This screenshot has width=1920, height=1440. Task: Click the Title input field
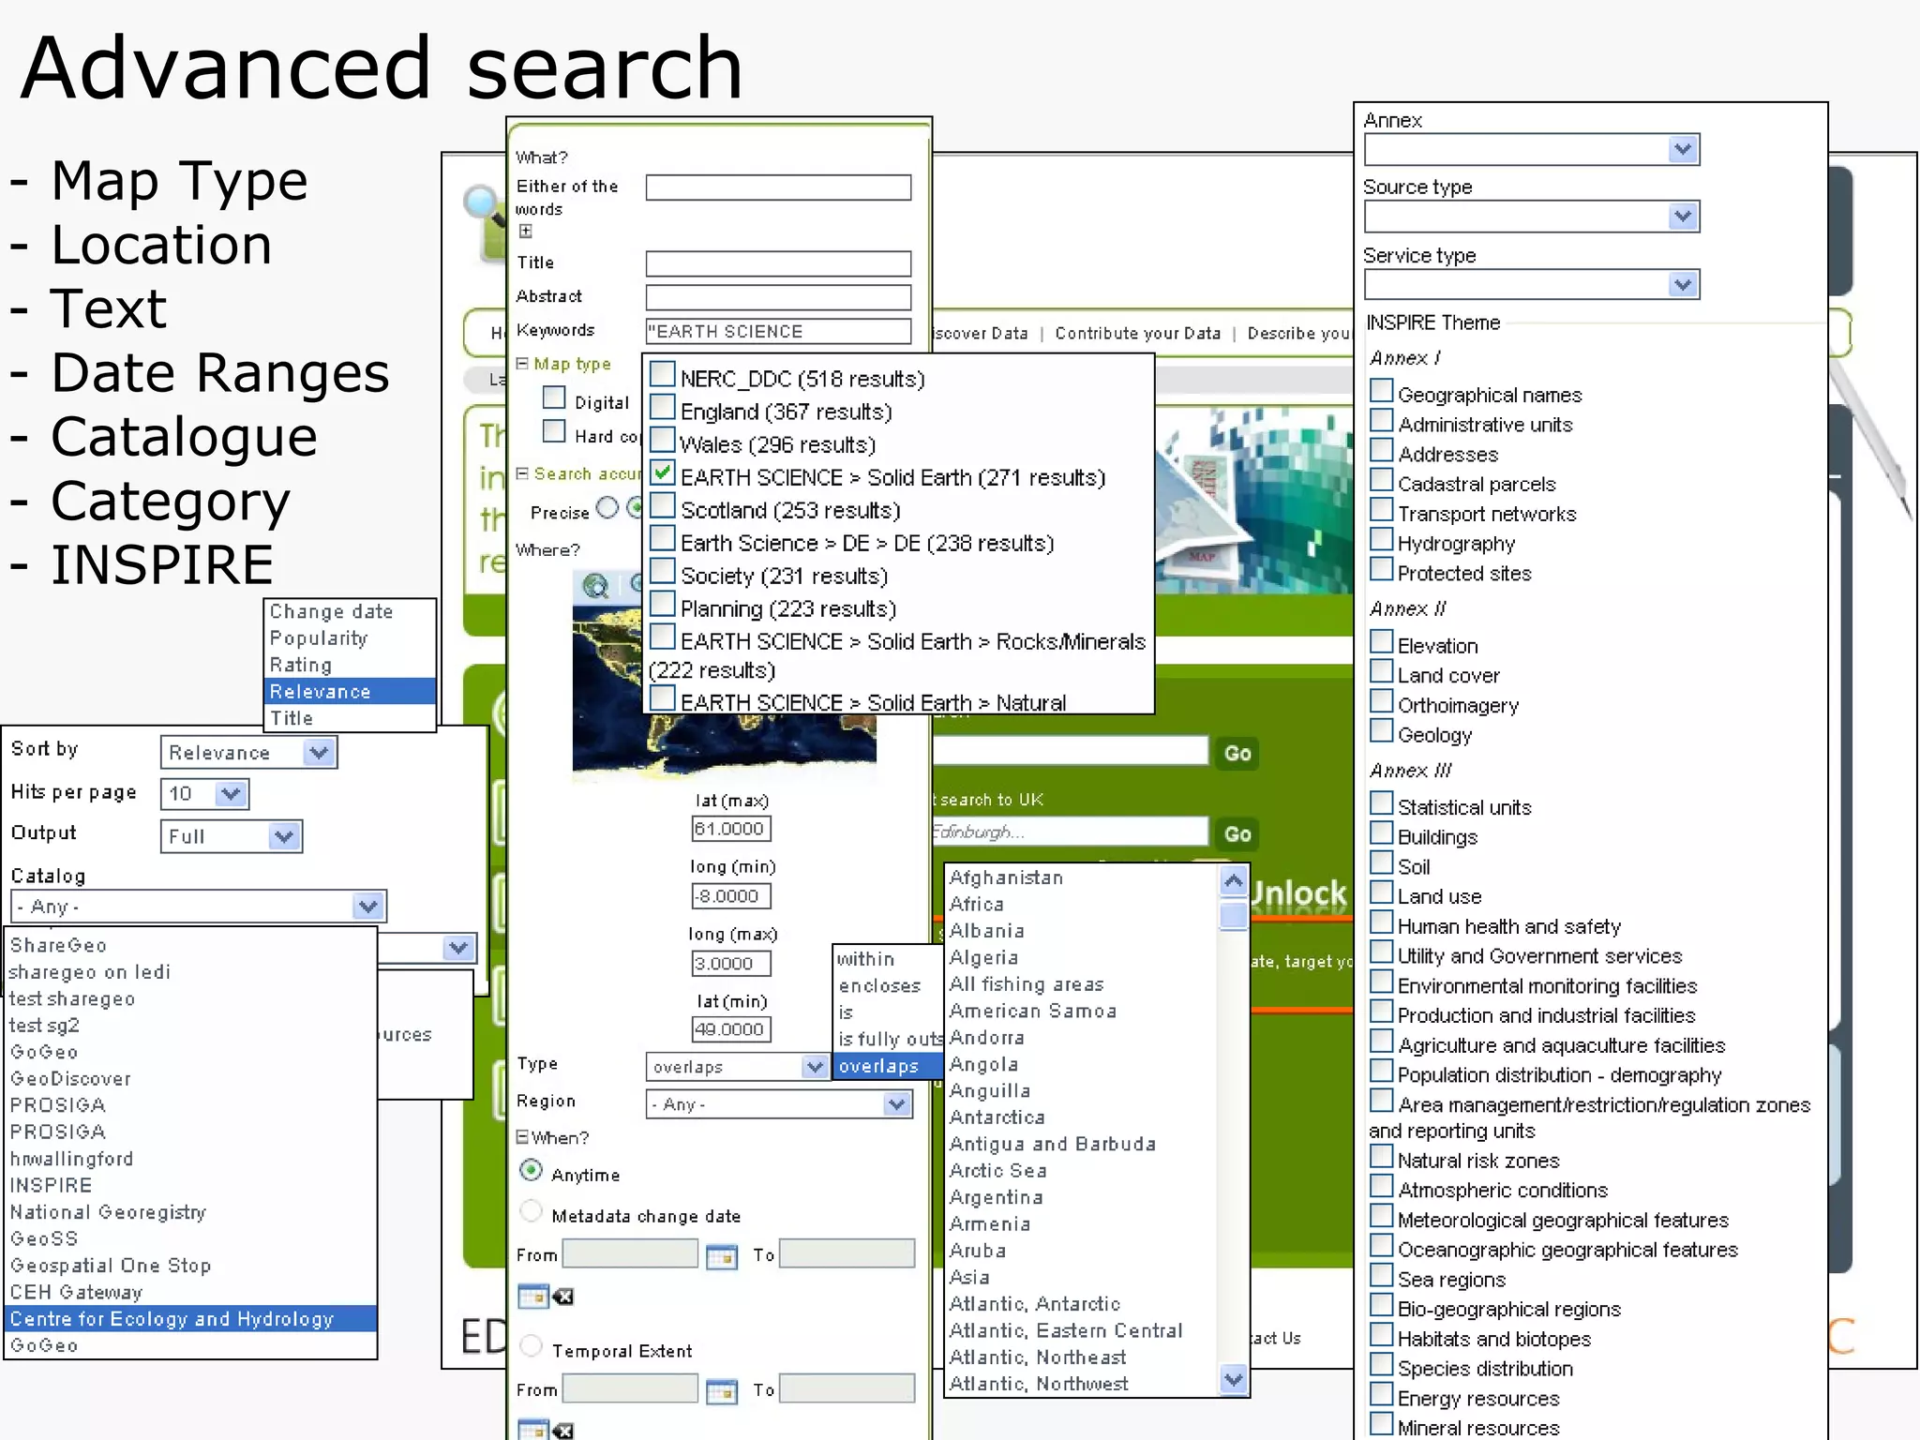coord(778,263)
